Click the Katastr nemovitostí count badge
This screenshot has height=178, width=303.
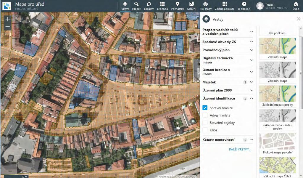245,140
